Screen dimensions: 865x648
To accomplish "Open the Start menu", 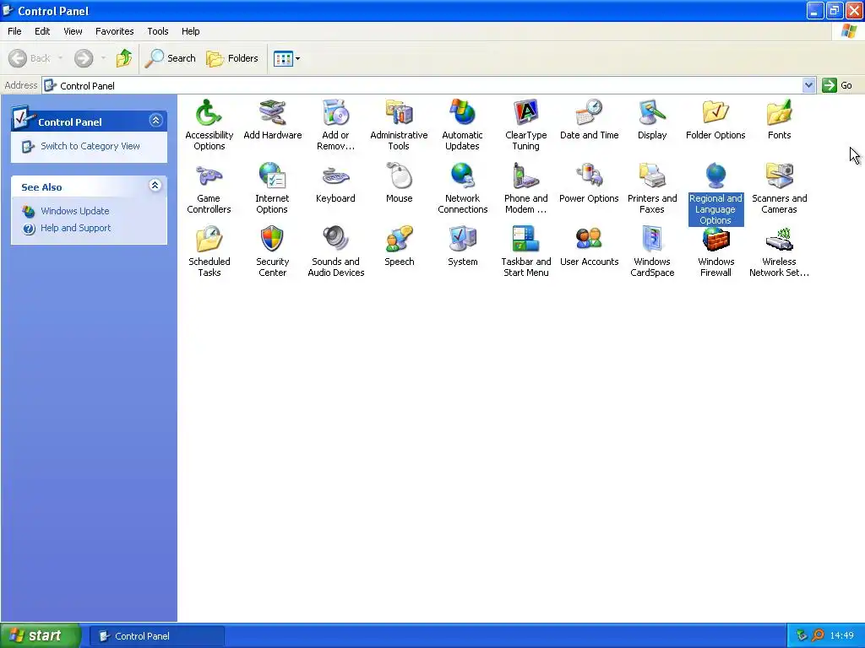I will (41, 635).
